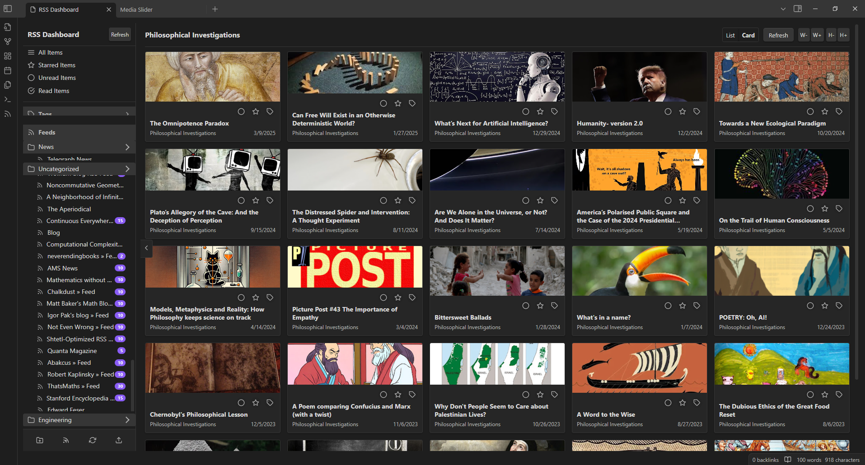Switch to the Media Slider tab
This screenshot has width=865, height=465.
click(136, 9)
